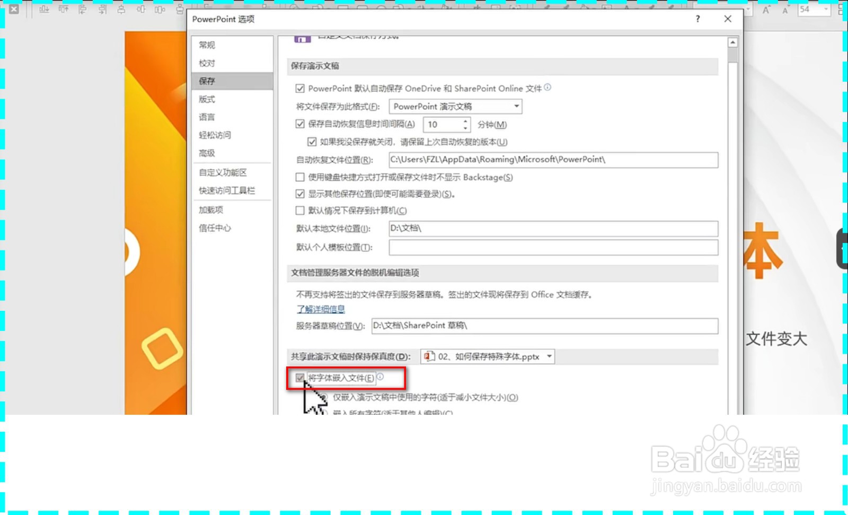
Task: Click the PowerPoint file icon in fidelity dropdown
Action: coord(429,356)
